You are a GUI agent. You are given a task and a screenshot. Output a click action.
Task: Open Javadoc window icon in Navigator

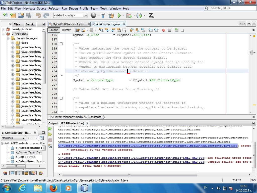point(42,138)
